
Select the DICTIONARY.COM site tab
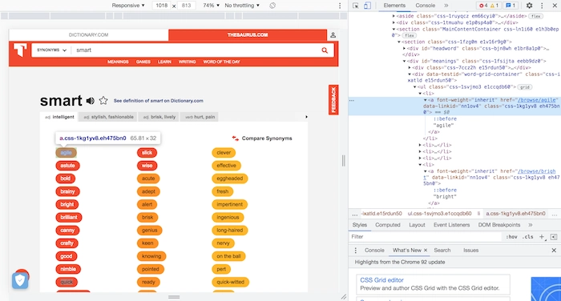click(88, 34)
